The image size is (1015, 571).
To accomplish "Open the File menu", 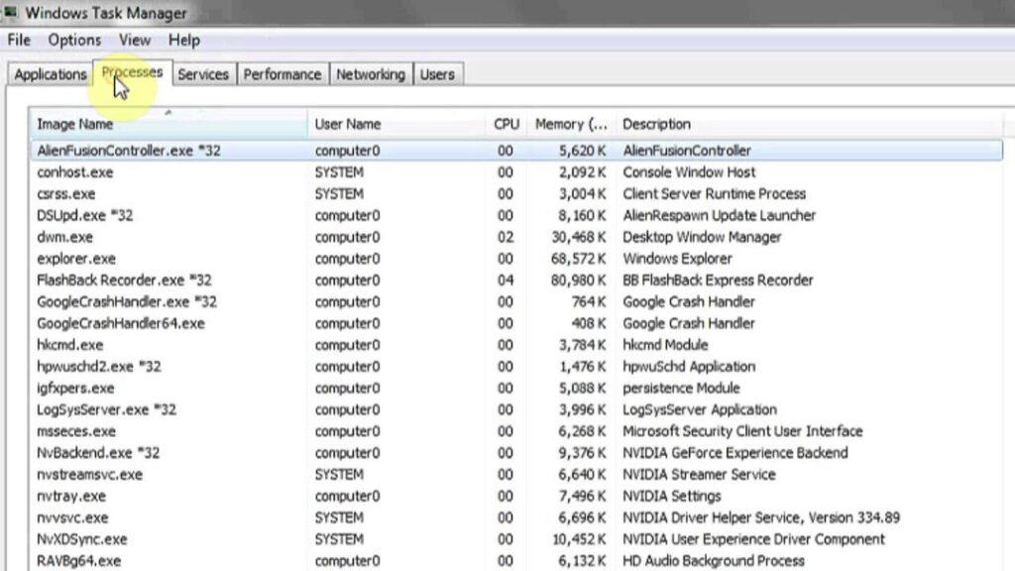I will [19, 40].
